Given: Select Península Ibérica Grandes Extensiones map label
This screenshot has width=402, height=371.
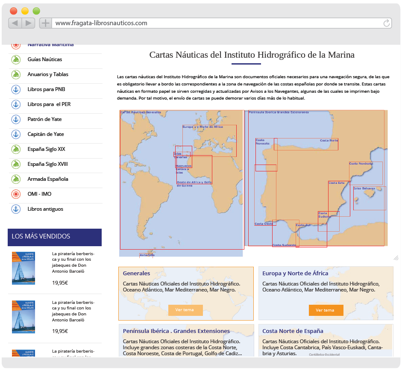Looking at the screenshot, I should coord(279,112).
